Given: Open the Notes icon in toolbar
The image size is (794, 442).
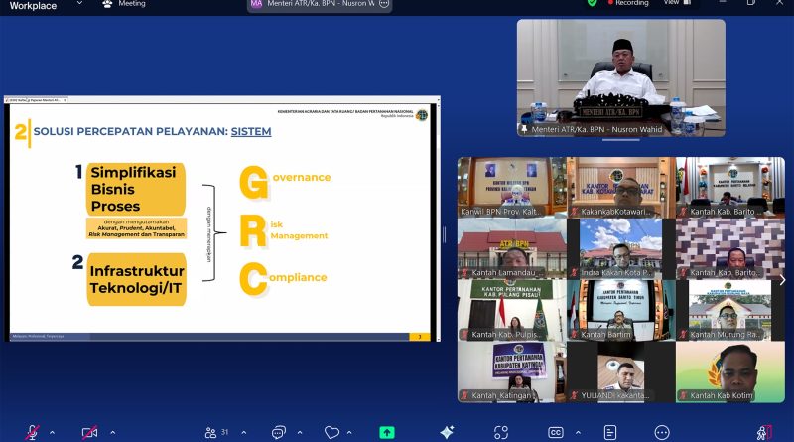Looking at the screenshot, I should (x=612, y=432).
